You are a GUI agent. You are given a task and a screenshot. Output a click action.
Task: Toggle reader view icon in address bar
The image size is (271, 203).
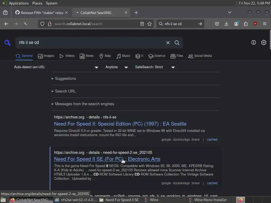(142, 24)
